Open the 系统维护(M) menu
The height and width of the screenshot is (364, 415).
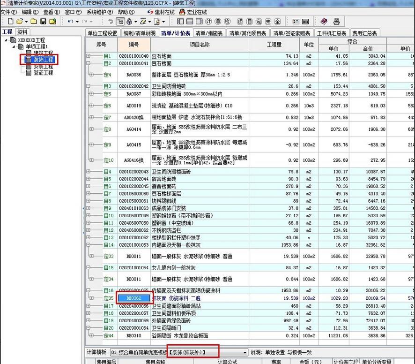pyautogui.click(x=100, y=12)
